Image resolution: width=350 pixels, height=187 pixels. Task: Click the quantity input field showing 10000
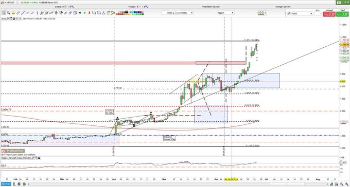click(x=169, y=13)
